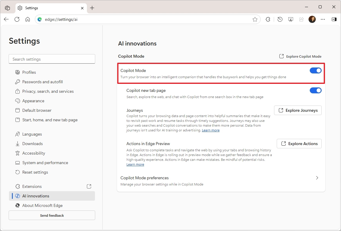Select Appearance in the settings sidebar
341x231 pixels.
33,101
